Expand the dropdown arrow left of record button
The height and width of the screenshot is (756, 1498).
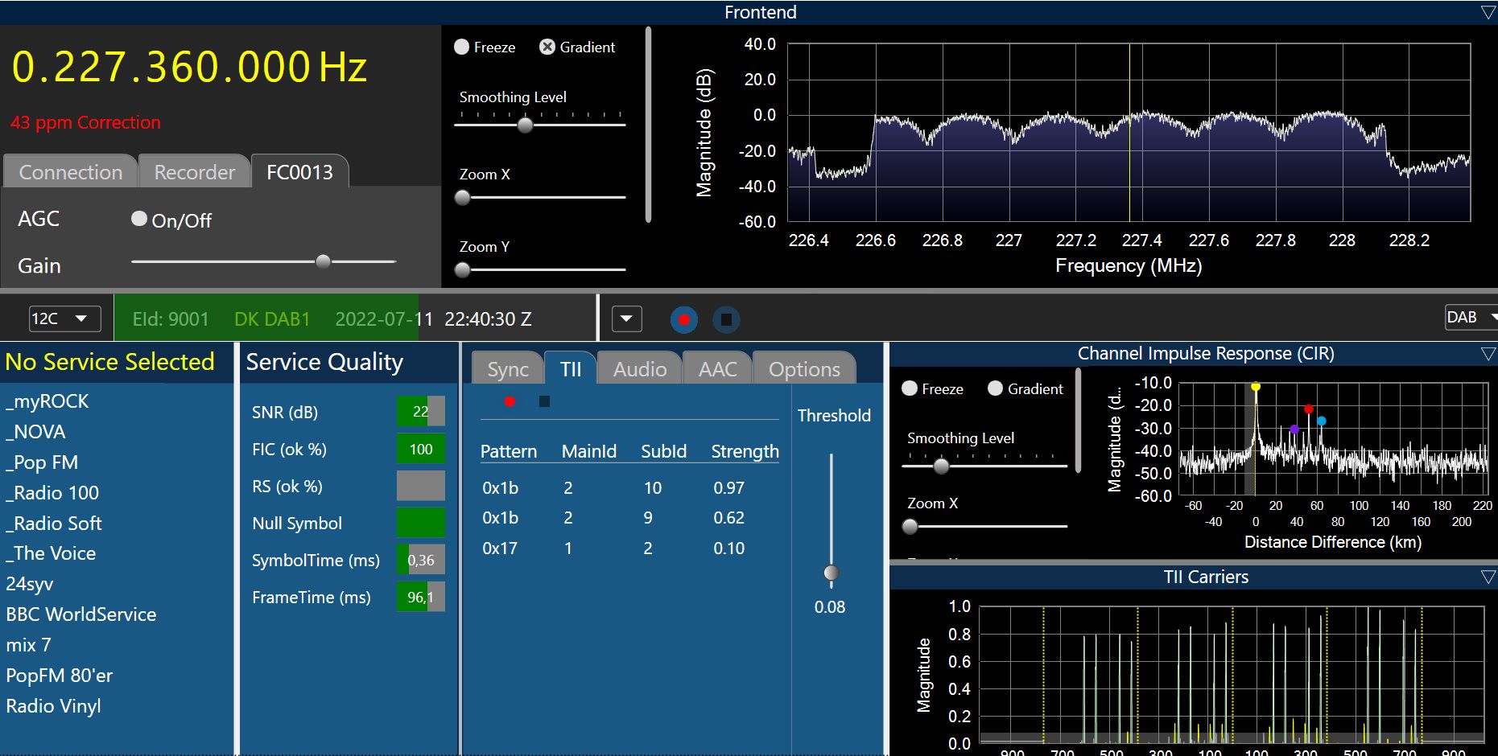[x=626, y=319]
